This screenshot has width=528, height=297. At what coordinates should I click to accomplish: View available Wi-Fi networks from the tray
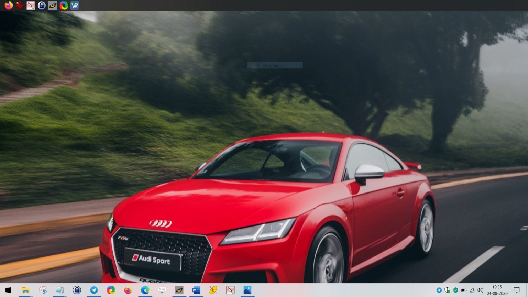tap(472, 290)
